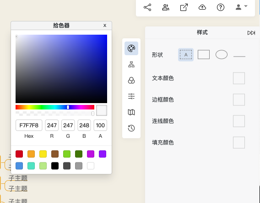Image resolution: width=260 pixels, height=203 pixels.
Task: Click the B value input field 248
Action: (84, 125)
